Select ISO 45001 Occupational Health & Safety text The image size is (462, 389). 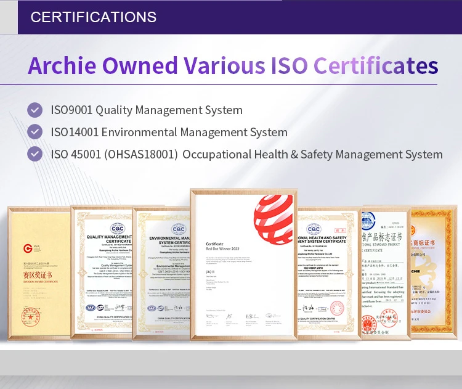(246, 154)
